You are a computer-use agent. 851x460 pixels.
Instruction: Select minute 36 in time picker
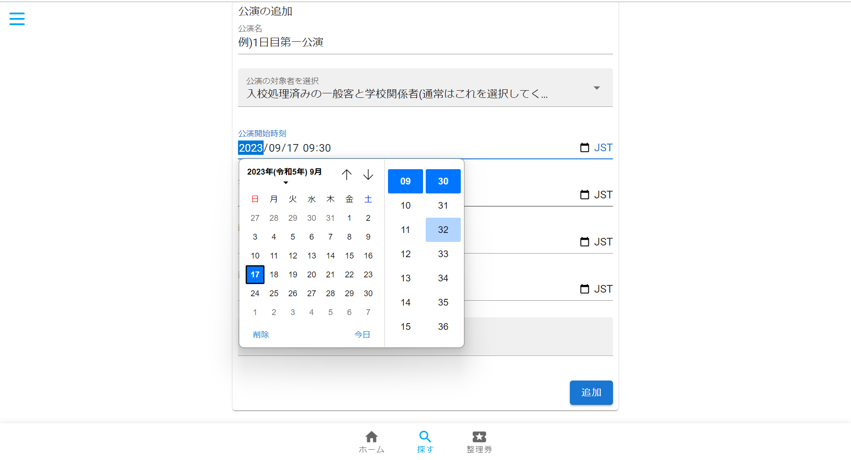click(443, 327)
